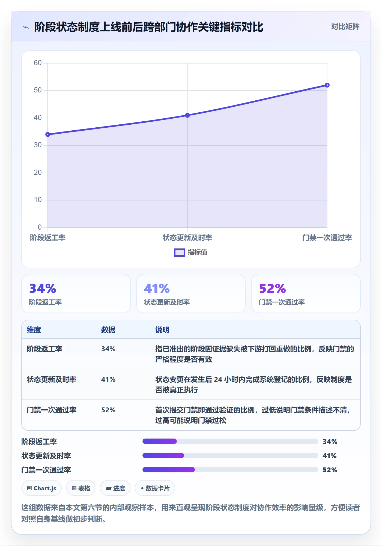Click the table description starting 状态变更在发生后
Viewport: 382px width, 546px height.
pyautogui.click(x=254, y=385)
